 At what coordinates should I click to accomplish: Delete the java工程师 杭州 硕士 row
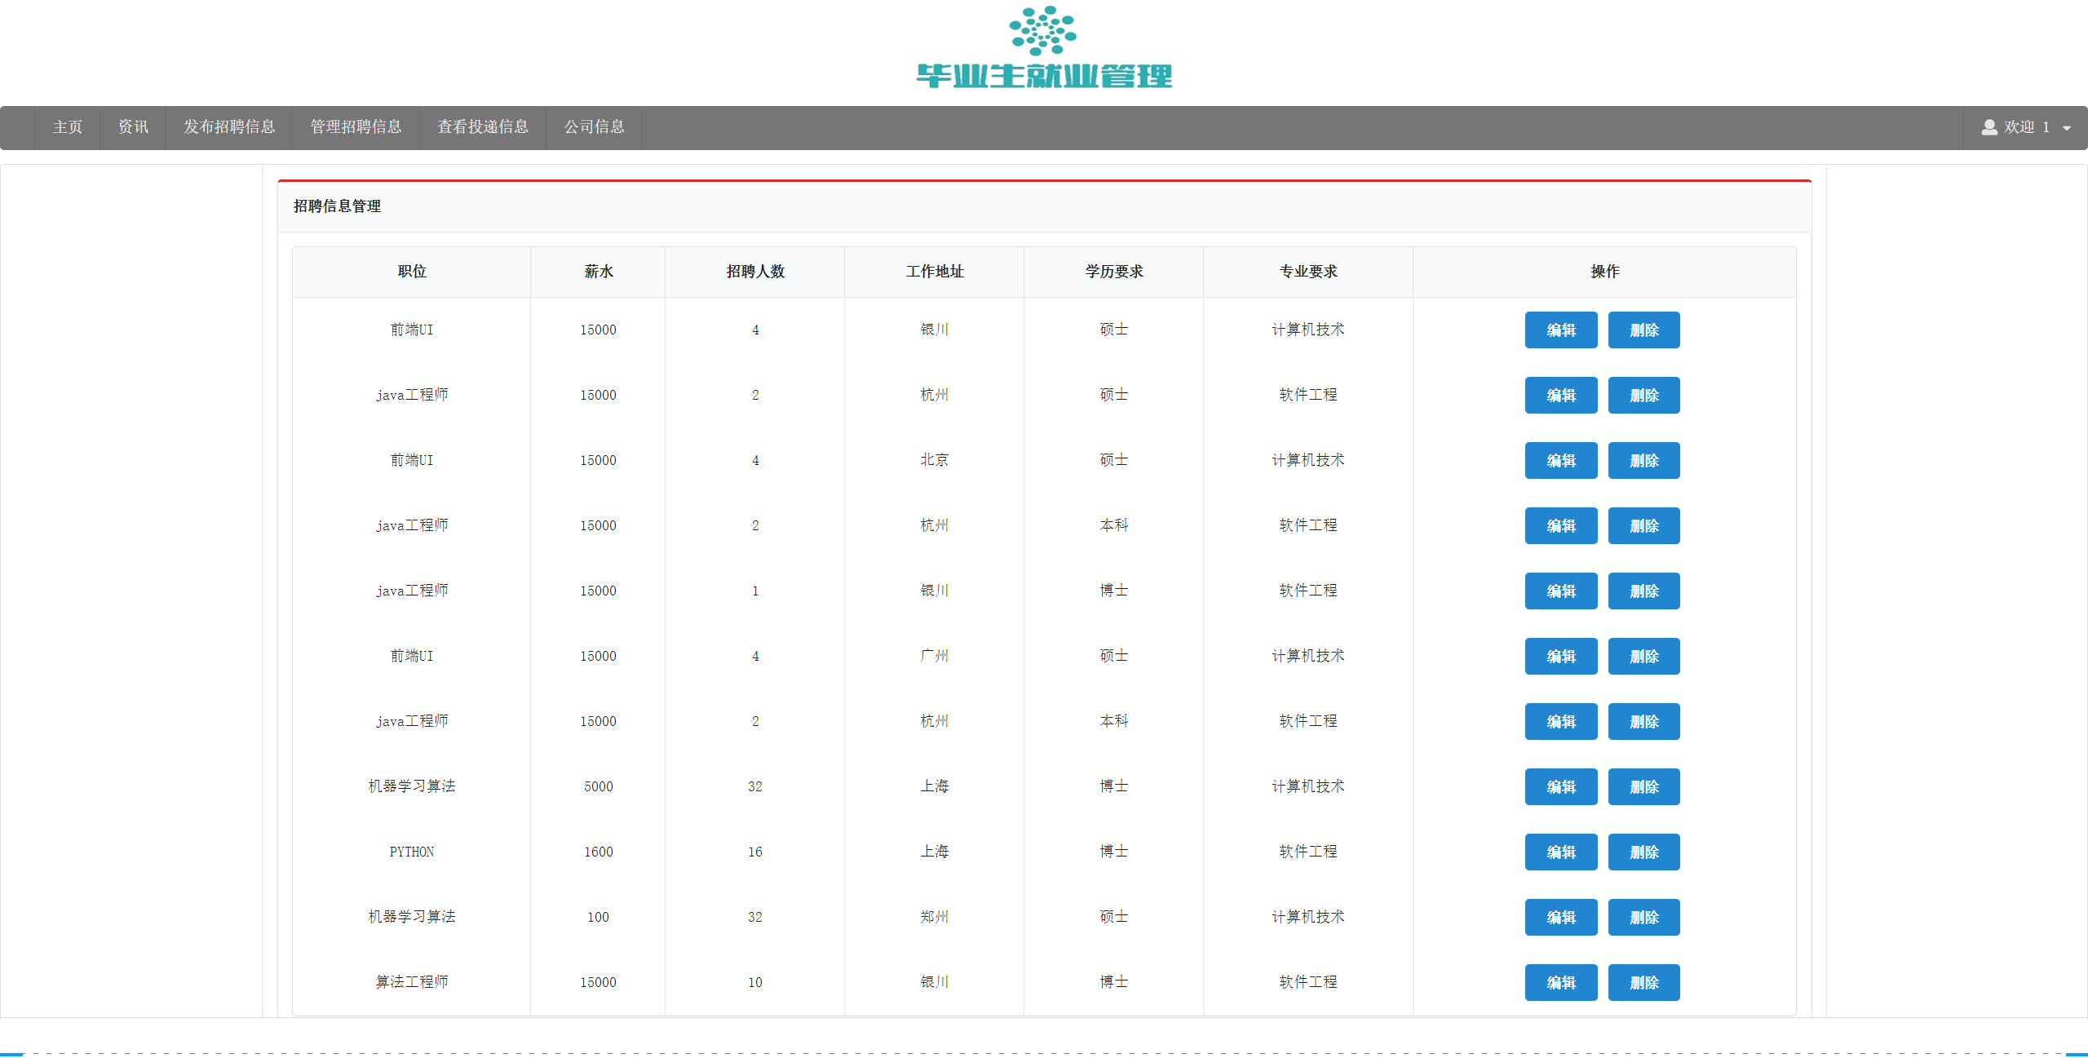[1644, 396]
